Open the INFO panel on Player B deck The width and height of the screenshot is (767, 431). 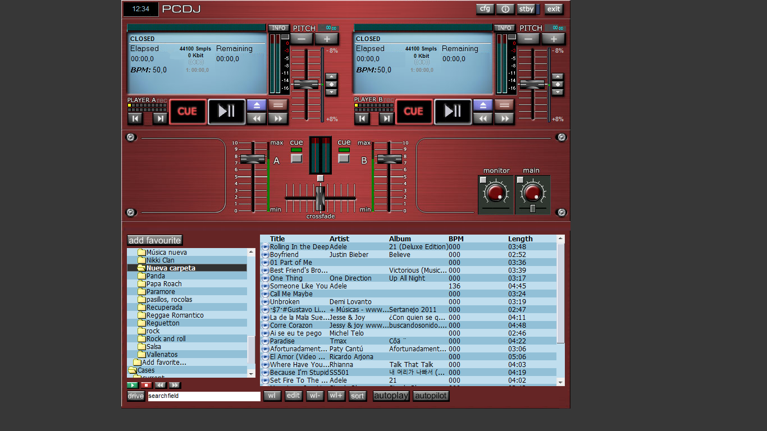point(504,27)
